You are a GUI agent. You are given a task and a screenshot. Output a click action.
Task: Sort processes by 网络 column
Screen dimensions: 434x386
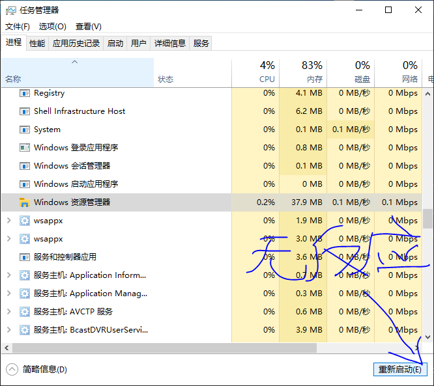tap(398, 73)
